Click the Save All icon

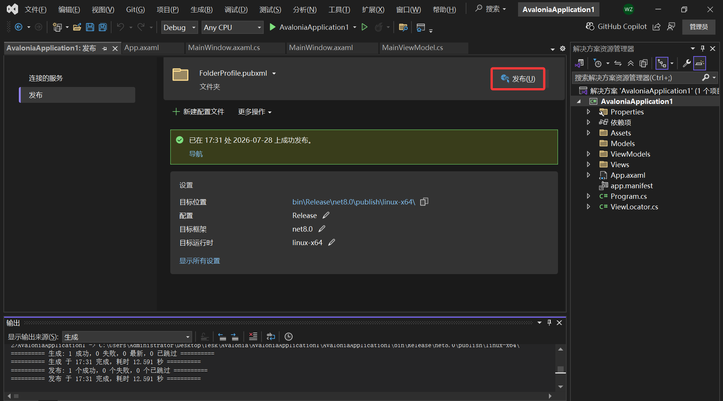103,27
